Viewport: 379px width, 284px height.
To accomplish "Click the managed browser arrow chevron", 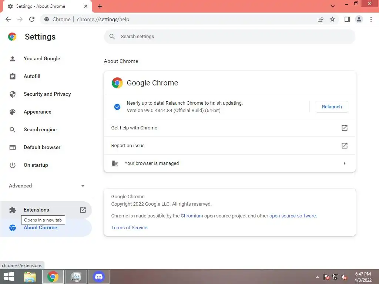I will 345,163.
